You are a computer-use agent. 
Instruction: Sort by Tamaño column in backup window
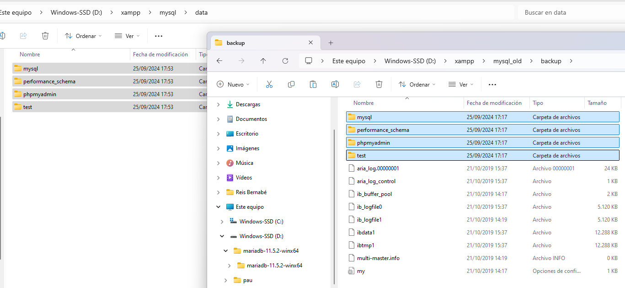click(603, 103)
